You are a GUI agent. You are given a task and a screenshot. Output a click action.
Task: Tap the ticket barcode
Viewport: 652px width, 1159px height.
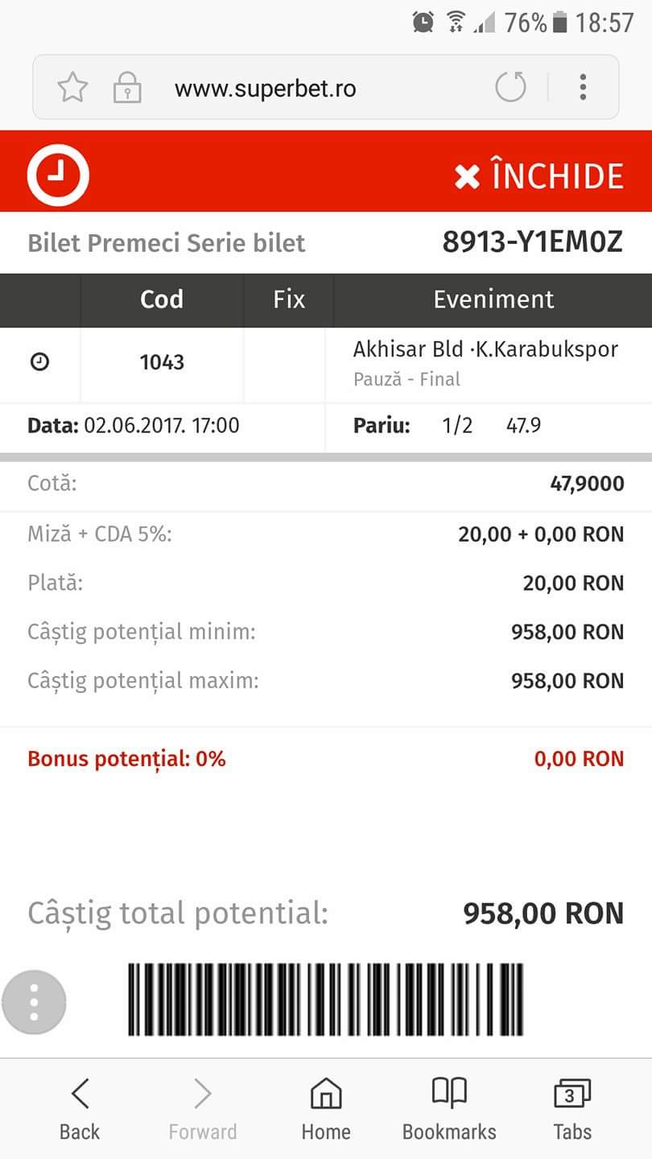(x=325, y=1000)
